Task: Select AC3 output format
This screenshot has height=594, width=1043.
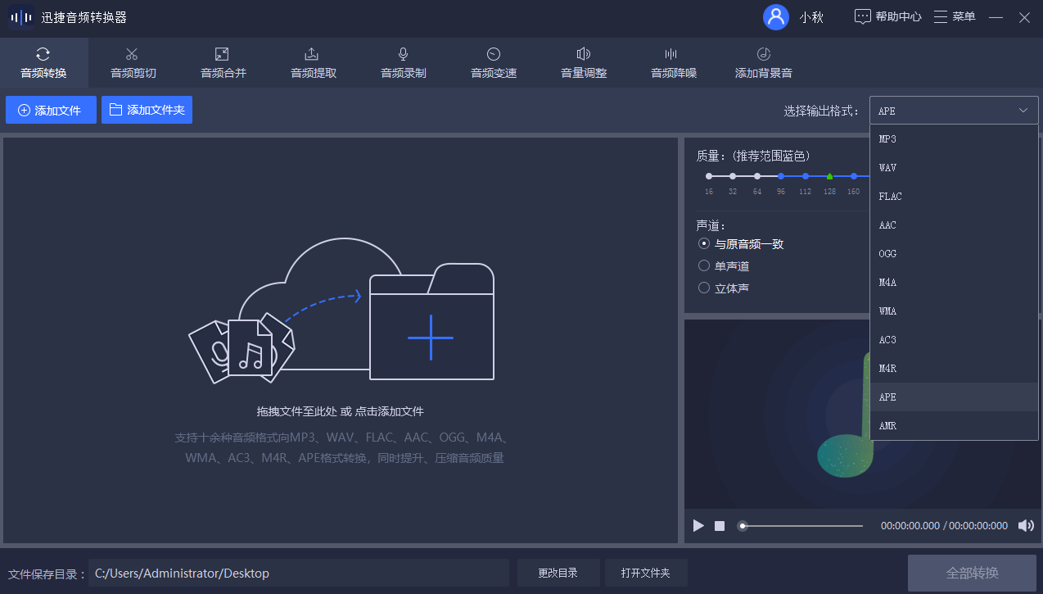Action: click(954, 340)
